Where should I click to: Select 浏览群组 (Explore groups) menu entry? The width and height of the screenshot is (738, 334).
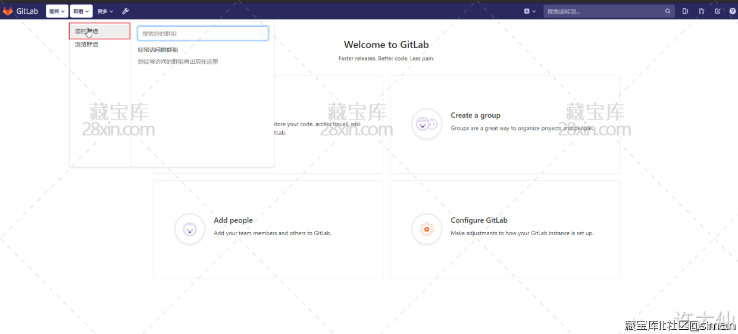[87, 45]
